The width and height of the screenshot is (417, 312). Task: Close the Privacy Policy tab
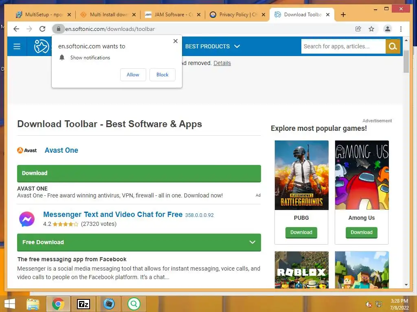pos(263,15)
